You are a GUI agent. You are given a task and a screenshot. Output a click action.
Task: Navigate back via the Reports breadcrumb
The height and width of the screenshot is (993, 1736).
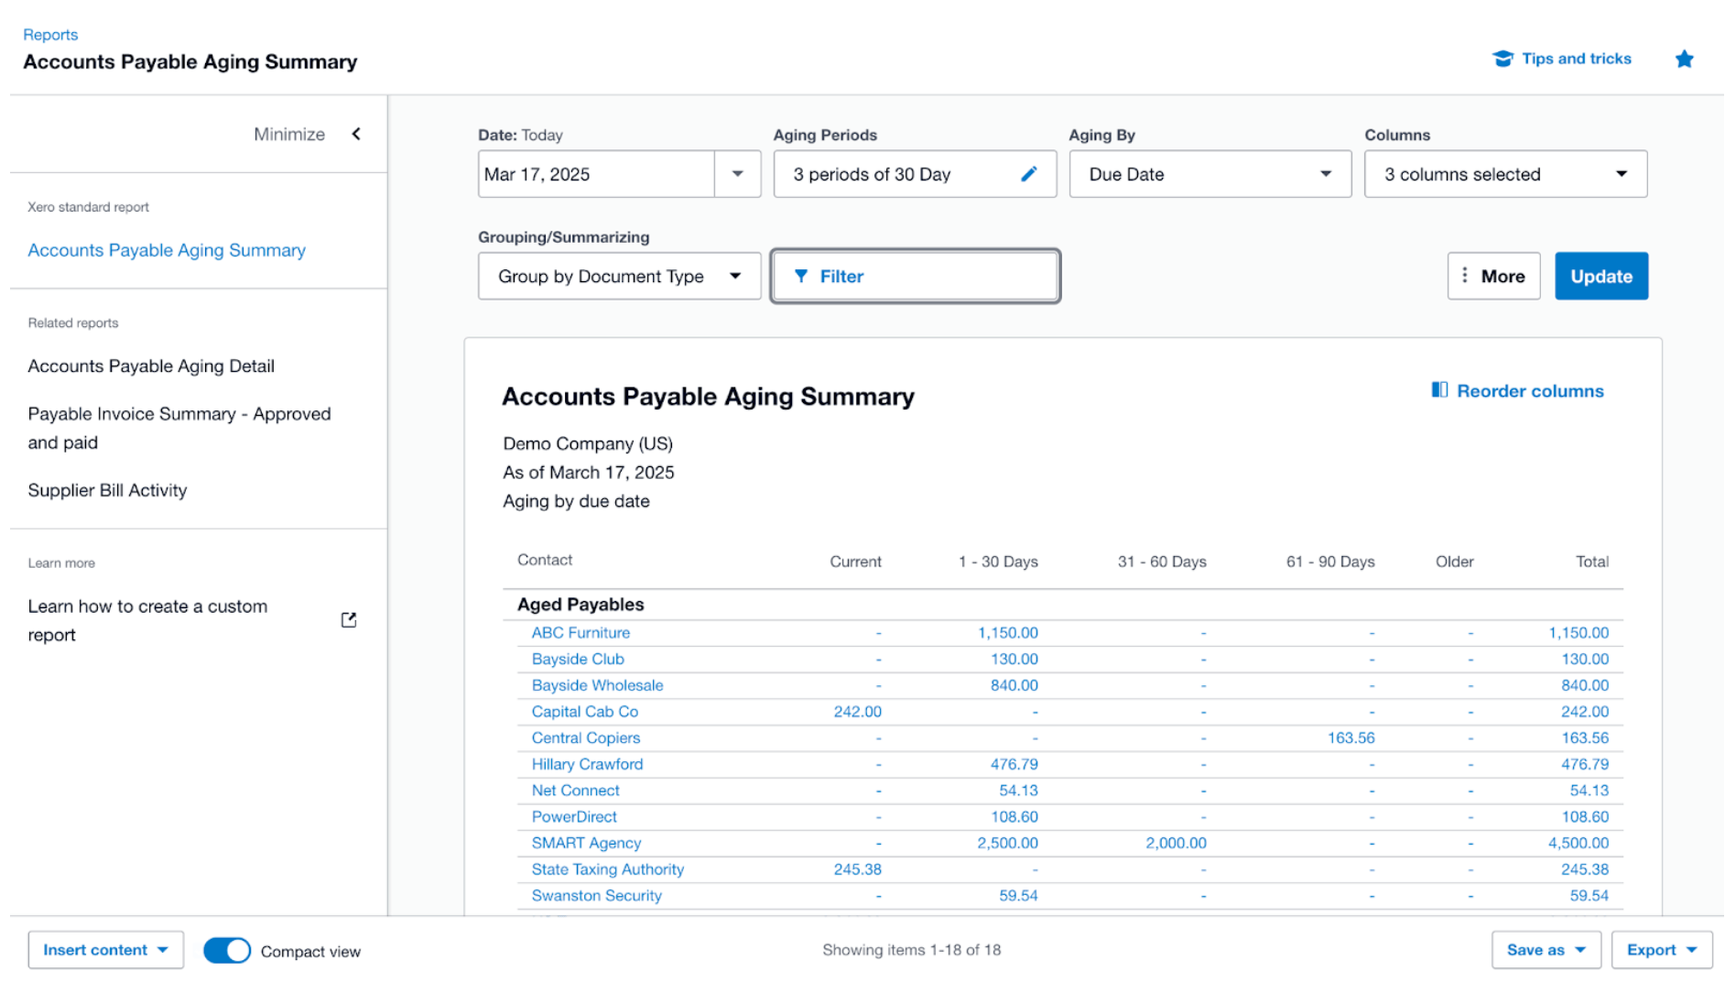click(x=50, y=34)
